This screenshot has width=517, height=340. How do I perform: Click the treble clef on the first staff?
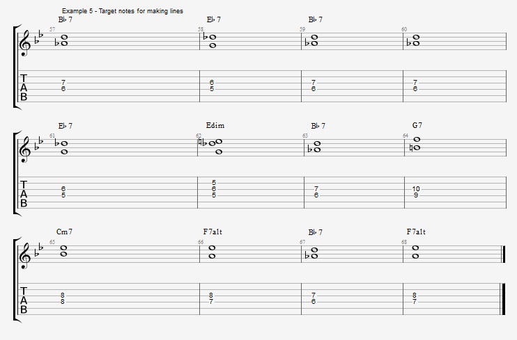26,42
